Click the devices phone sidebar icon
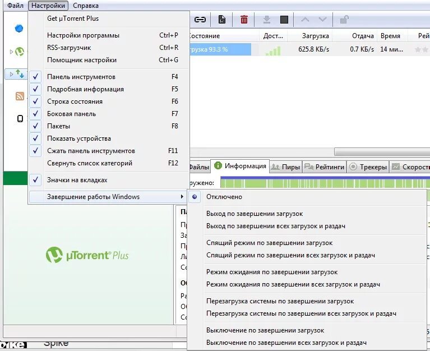430x351 pixels. click(x=20, y=118)
